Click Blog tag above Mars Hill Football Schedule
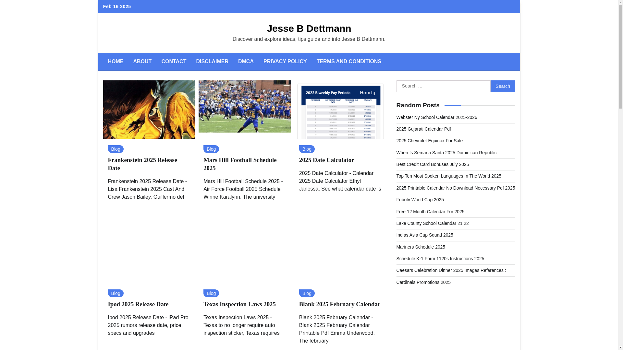The width and height of the screenshot is (623, 350). [x=211, y=149]
